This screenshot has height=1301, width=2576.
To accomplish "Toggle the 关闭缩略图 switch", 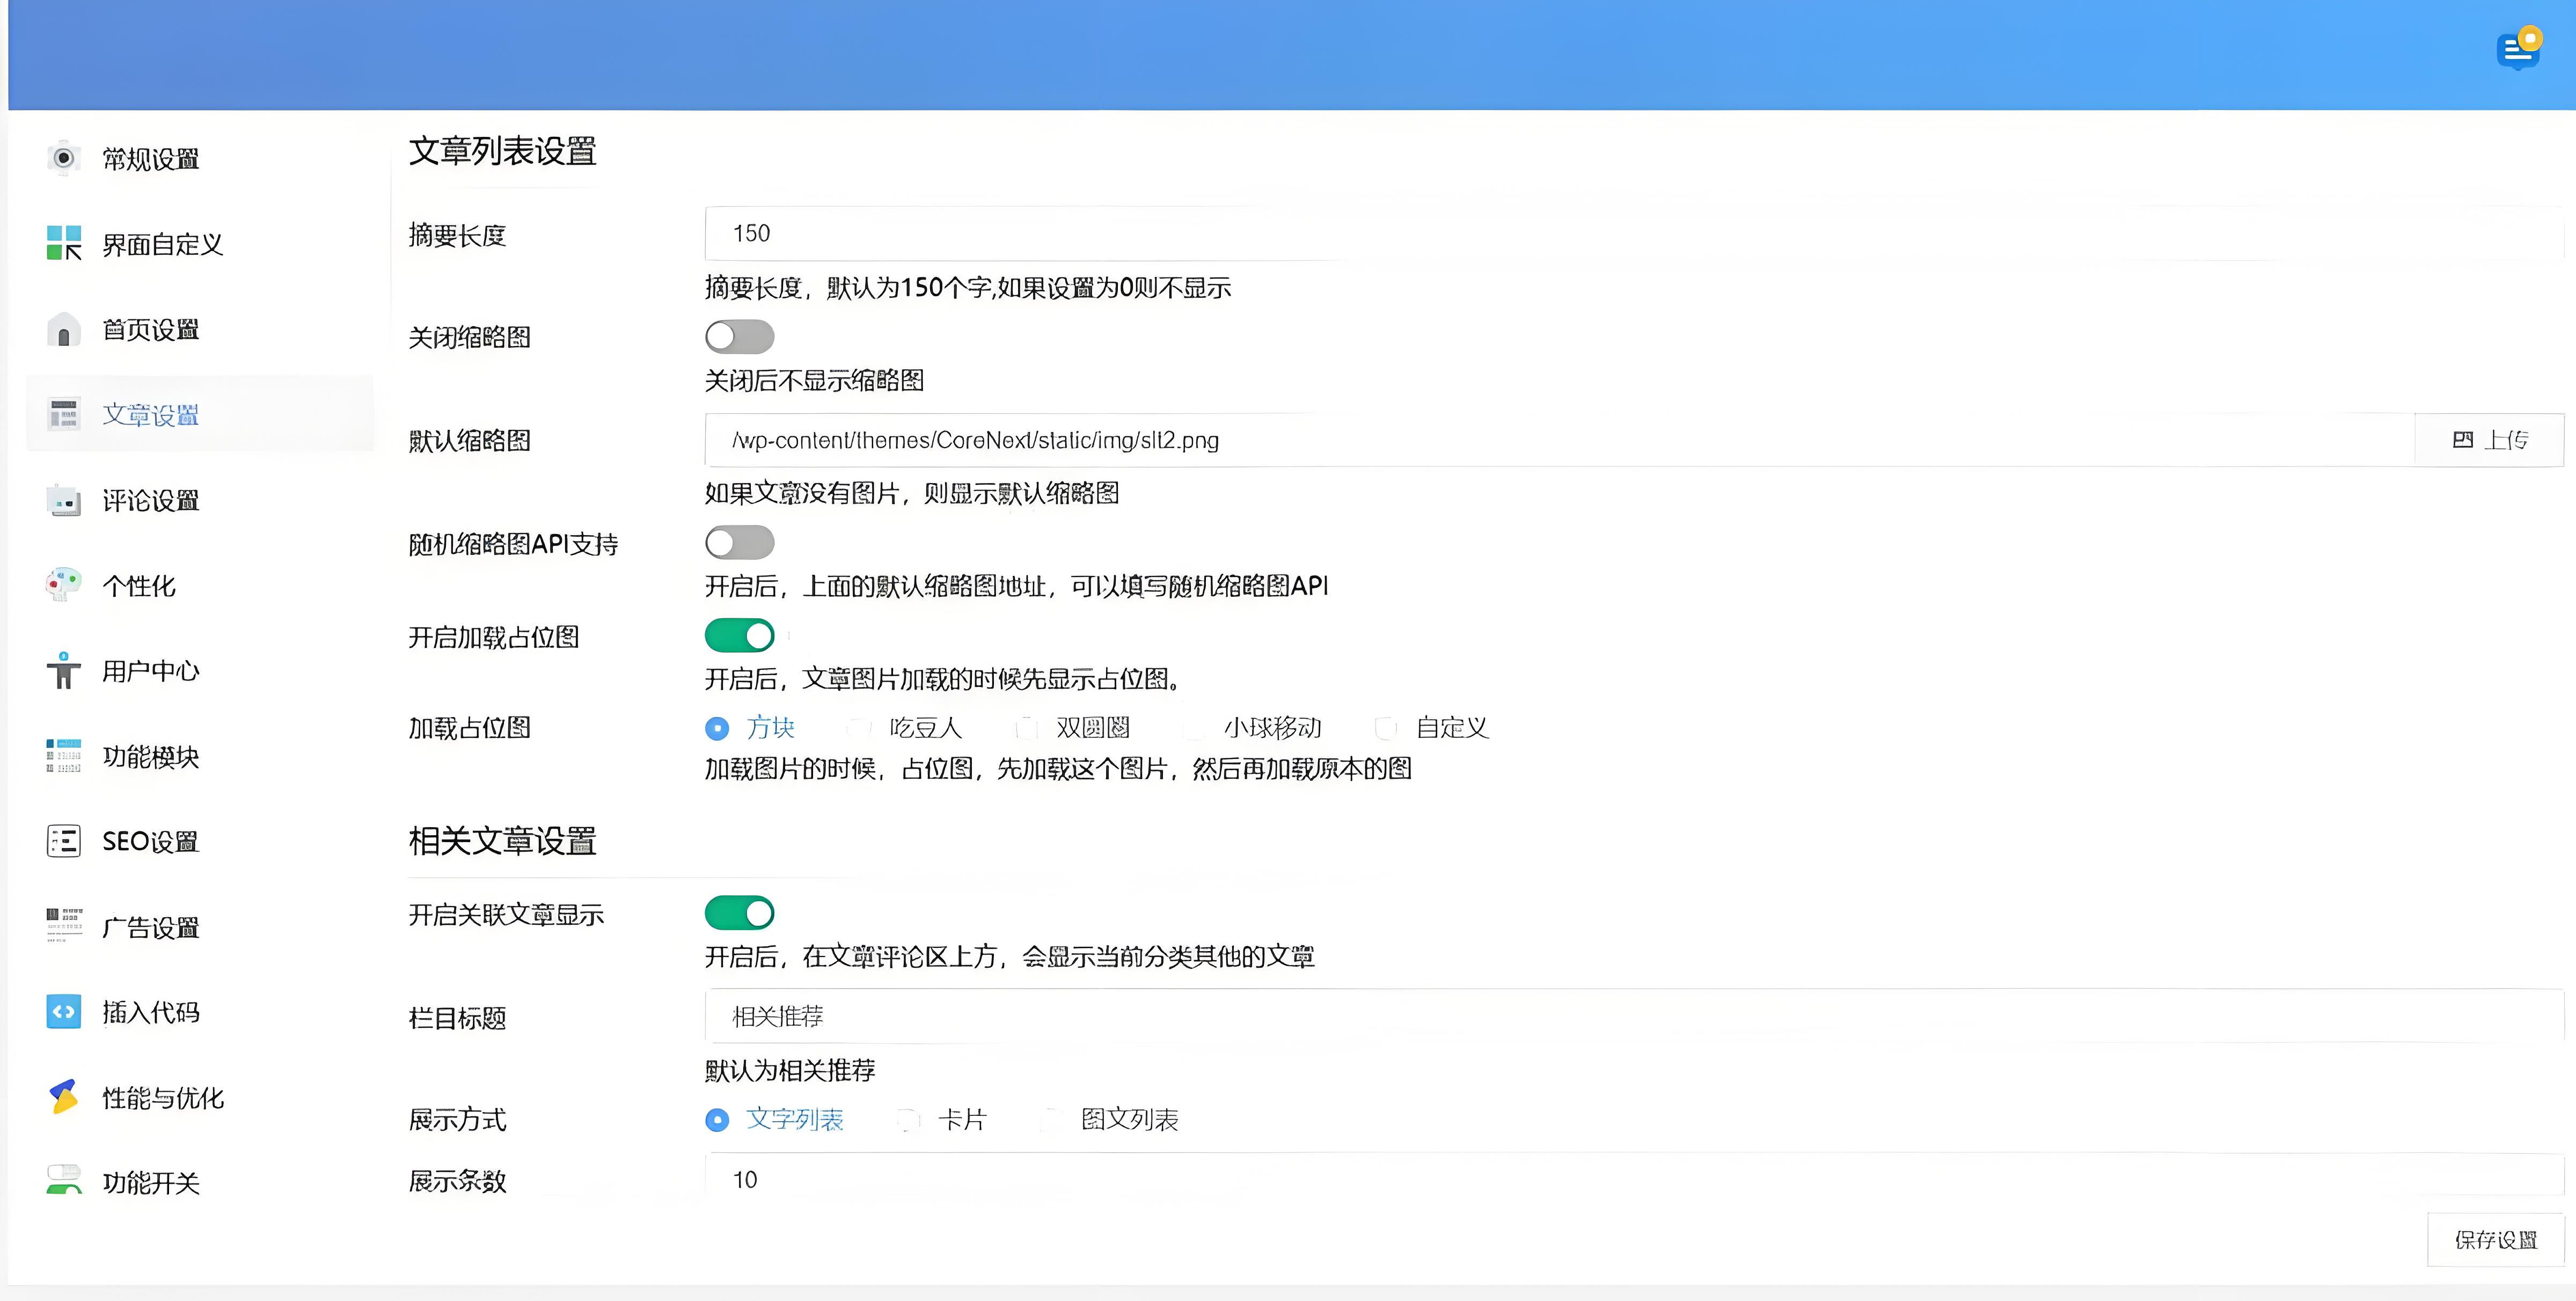I will [x=740, y=337].
